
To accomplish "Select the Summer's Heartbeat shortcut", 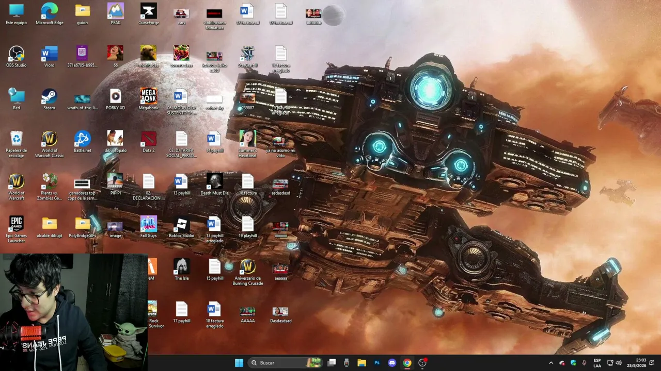I will [247, 144].
